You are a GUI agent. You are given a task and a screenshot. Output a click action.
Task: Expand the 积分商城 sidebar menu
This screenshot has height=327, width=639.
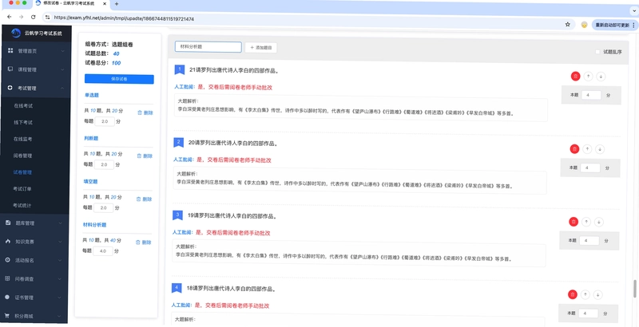34,316
